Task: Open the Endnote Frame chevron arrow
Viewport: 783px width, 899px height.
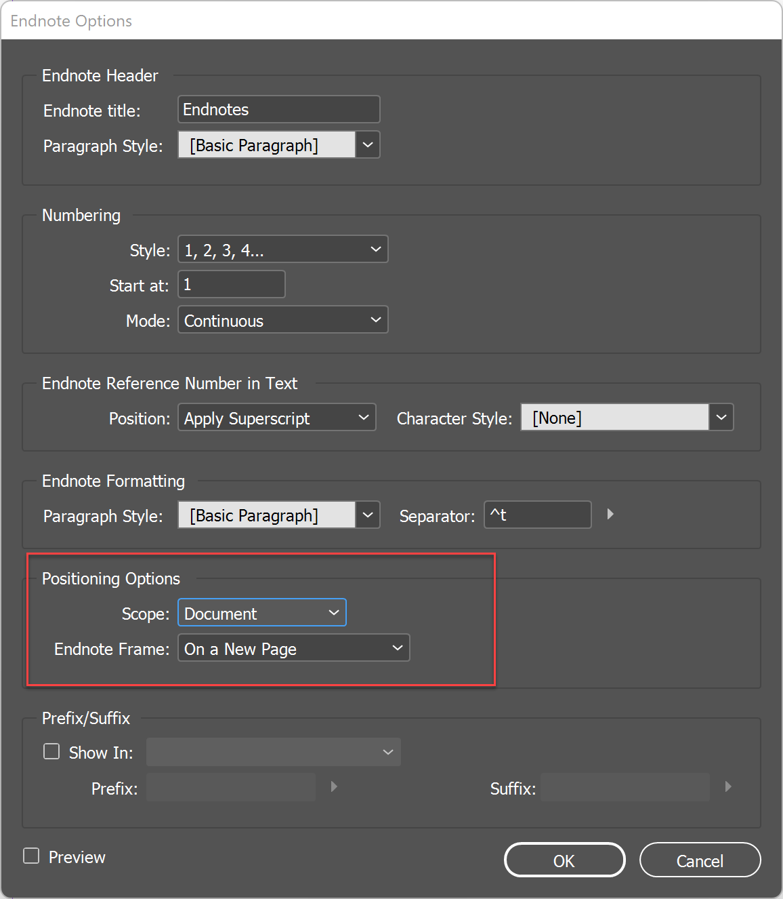Action: 398,647
